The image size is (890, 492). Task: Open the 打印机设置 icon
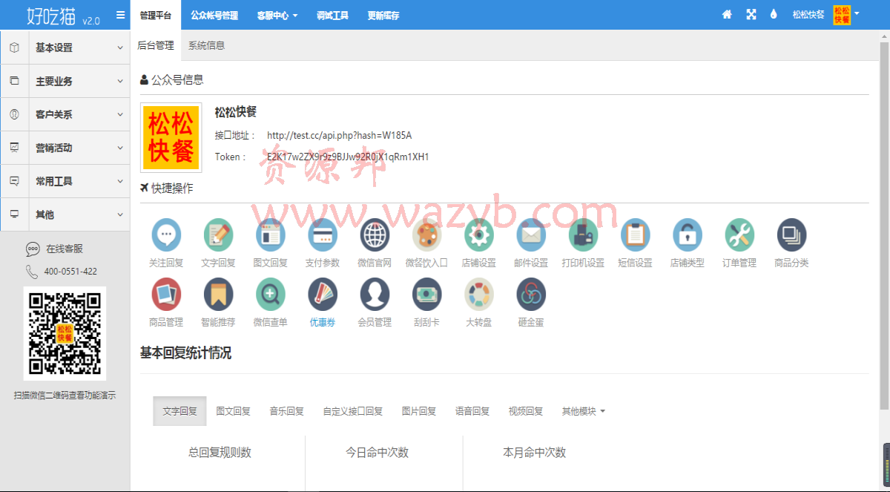point(583,234)
